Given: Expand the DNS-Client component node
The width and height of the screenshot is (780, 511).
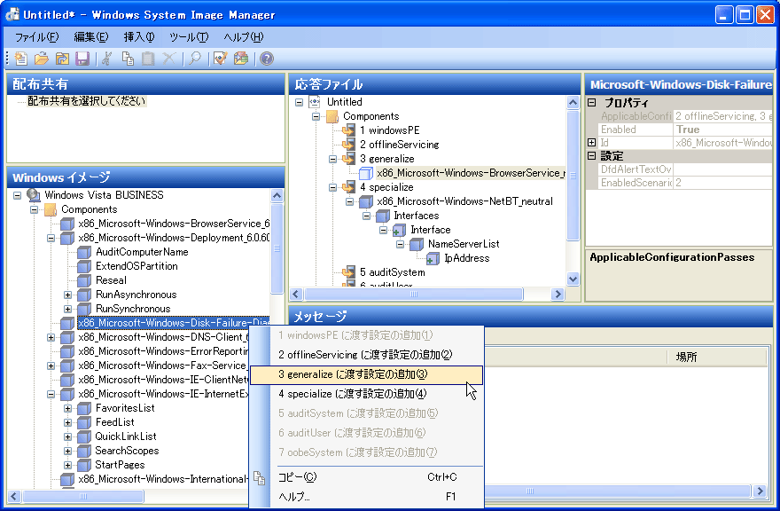Looking at the screenshot, I should 51,337.
